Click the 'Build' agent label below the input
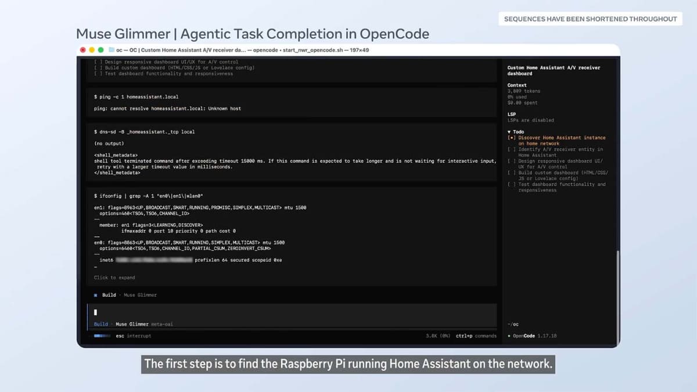This screenshot has height=392, width=697. tap(101, 324)
